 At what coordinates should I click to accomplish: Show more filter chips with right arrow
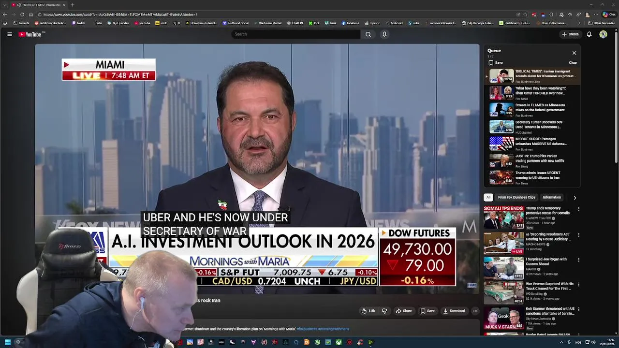575,197
